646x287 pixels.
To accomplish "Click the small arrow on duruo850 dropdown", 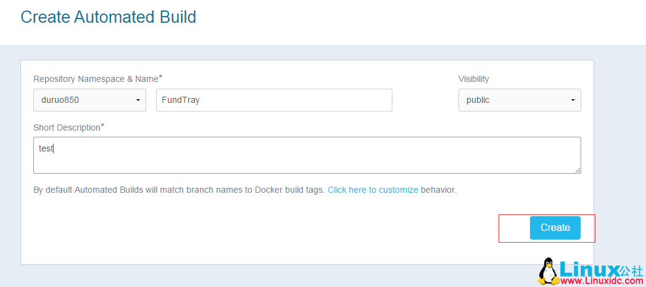I will click(137, 100).
